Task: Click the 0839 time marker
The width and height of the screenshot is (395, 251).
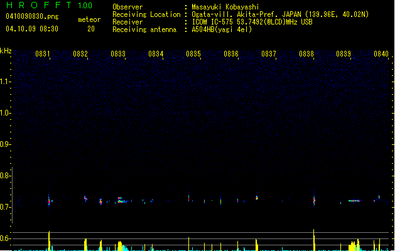Action: coord(344,54)
